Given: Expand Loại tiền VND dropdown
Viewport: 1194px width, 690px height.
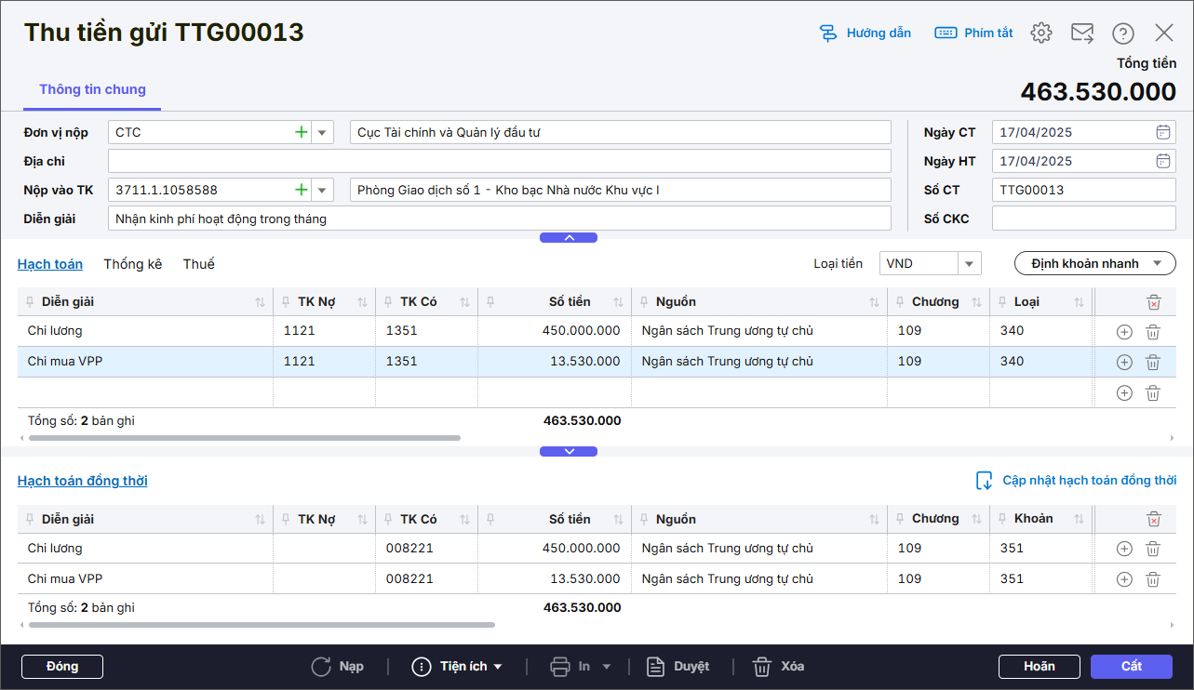Looking at the screenshot, I should (x=970, y=264).
